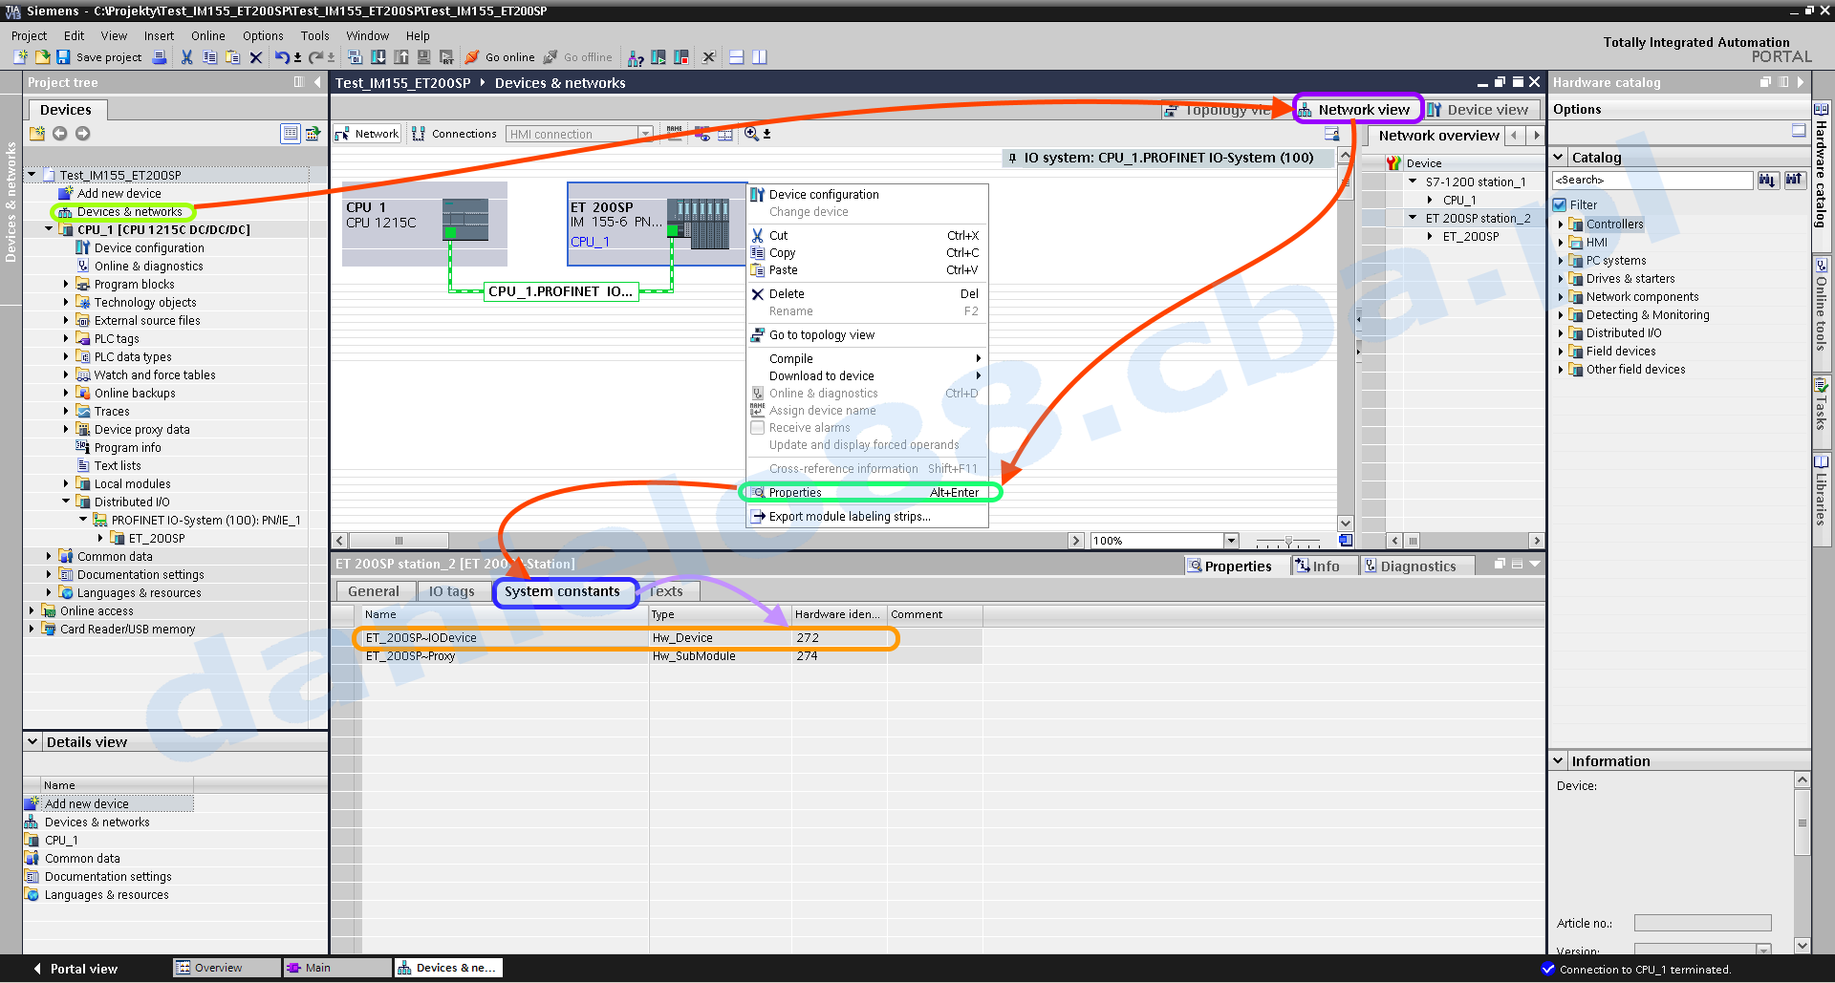Viewport: 1835px width, 983px height.
Task: Click the split editor horizontally icon
Action: pyautogui.click(x=736, y=57)
